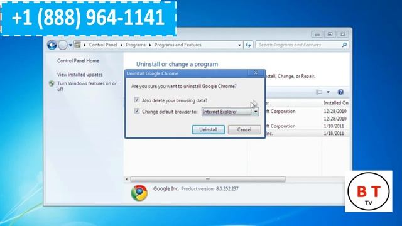Select Programs and Features breadcrumb
402x226 pixels.
click(178, 45)
